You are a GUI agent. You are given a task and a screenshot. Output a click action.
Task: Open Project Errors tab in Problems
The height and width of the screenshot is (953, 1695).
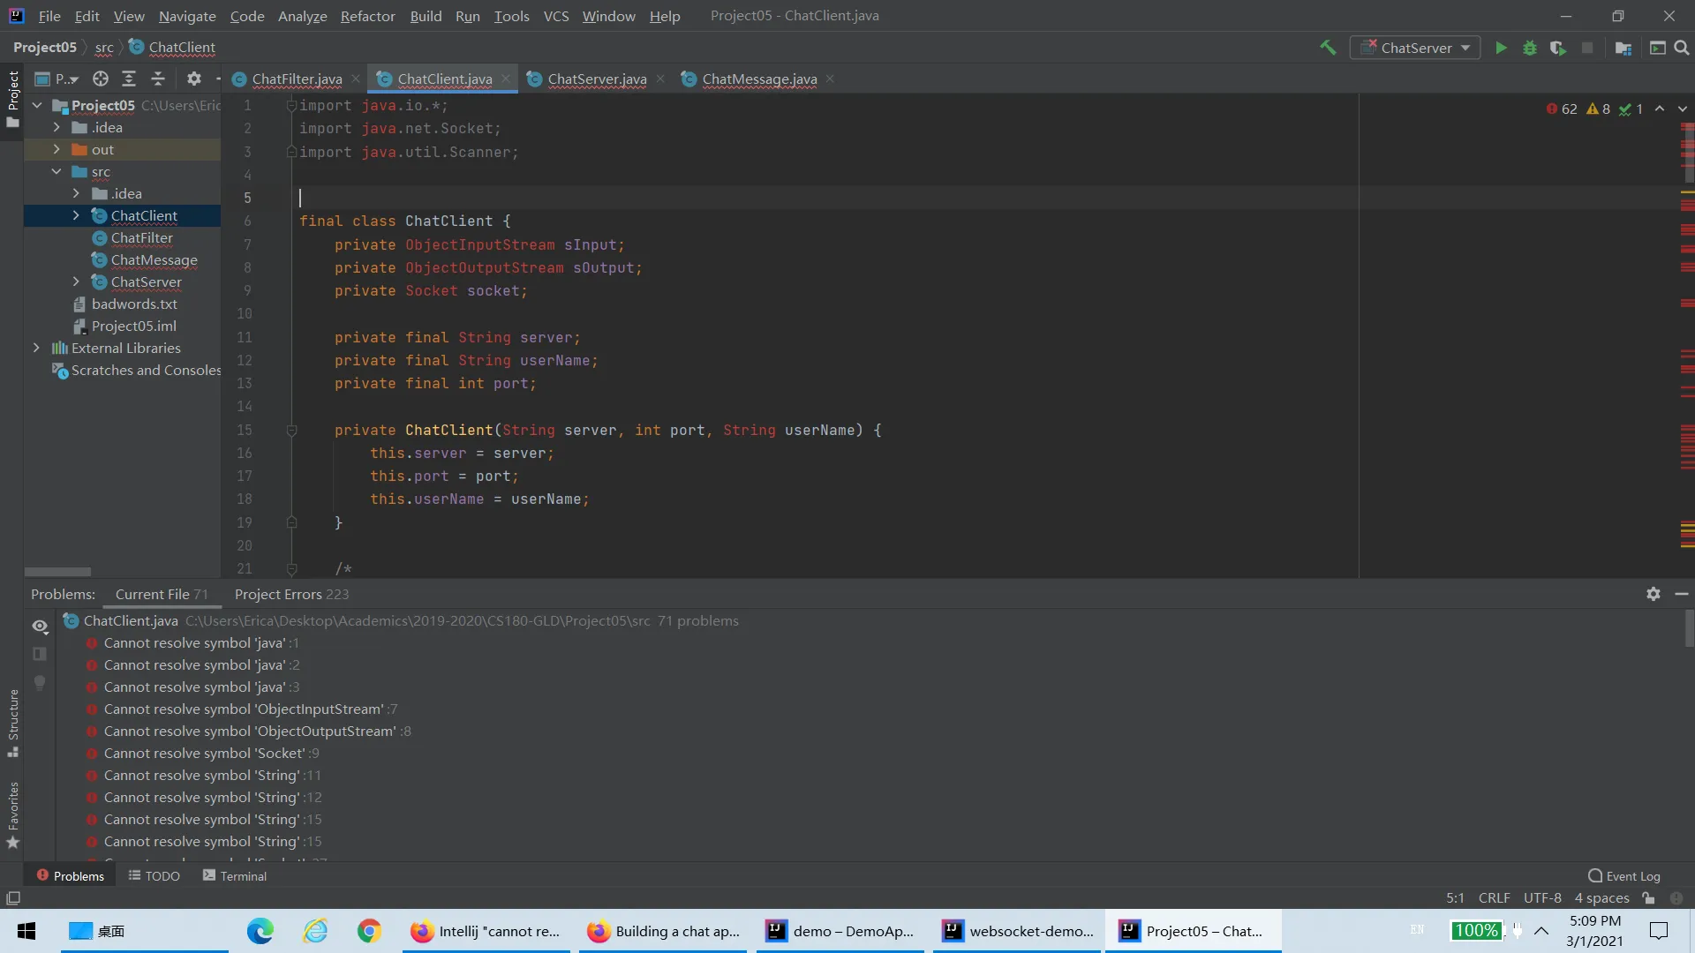[x=290, y=594]
